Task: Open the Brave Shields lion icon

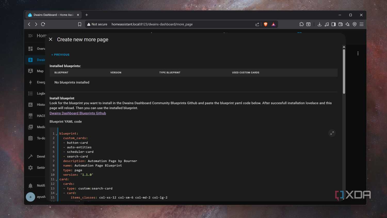Action: tap(265, 24)
